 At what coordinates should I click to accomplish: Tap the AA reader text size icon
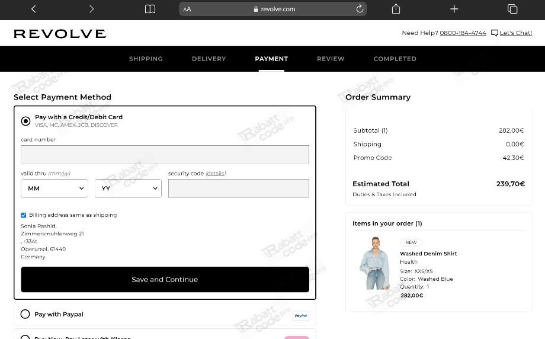pyautogui.click(x=187, y=9)
